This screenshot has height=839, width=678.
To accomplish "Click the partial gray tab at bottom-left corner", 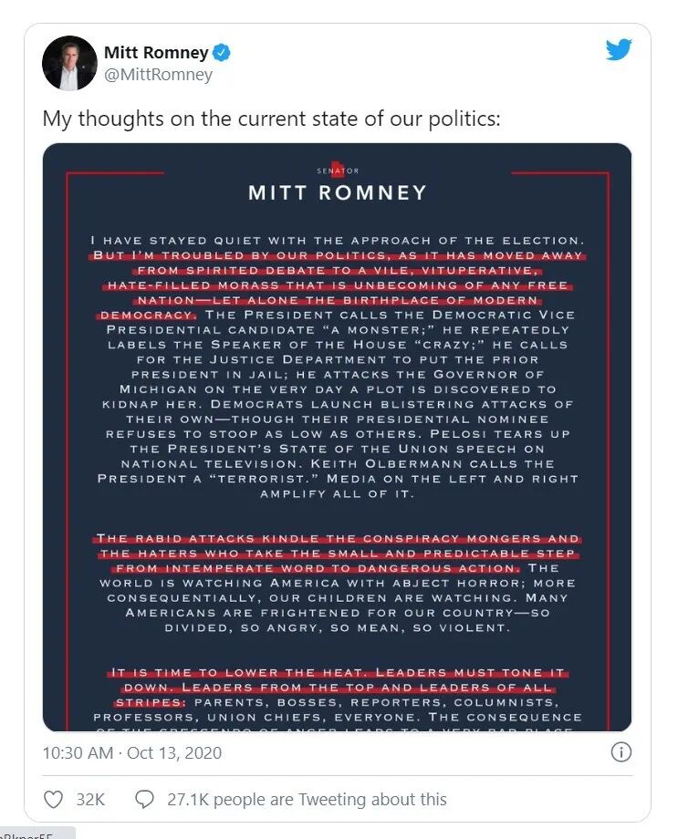I will 37,834.
